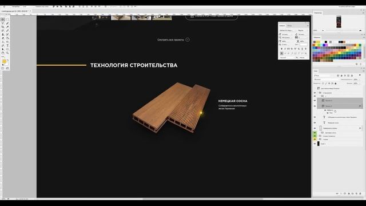
Task: Select the Rectangular Marquee tool
Action: pyautogui.click(x=7, y=19)
